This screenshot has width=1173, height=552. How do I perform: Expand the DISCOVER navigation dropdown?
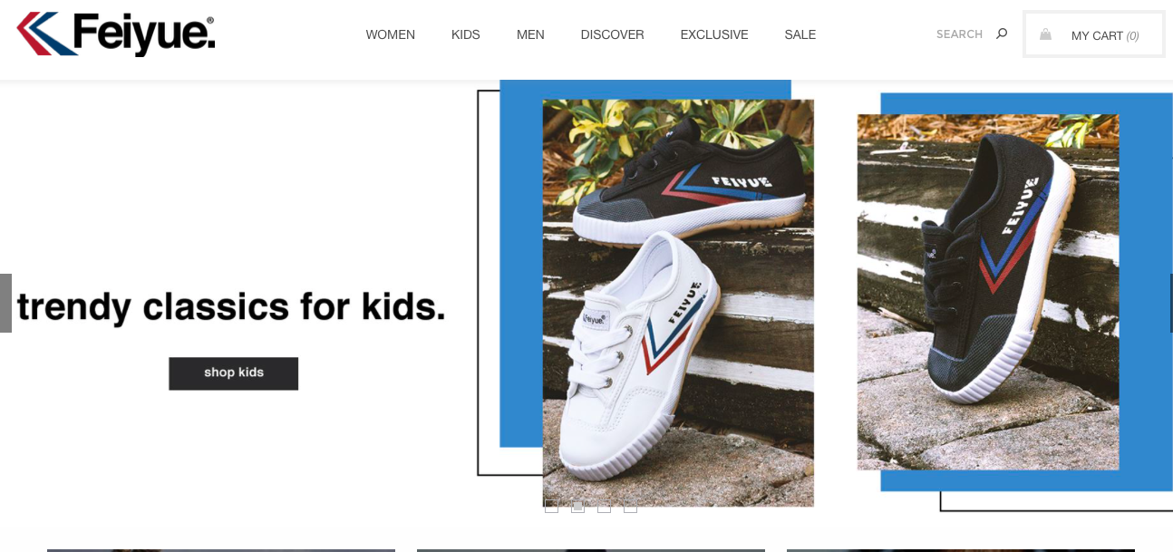click(x=613, y=34)
